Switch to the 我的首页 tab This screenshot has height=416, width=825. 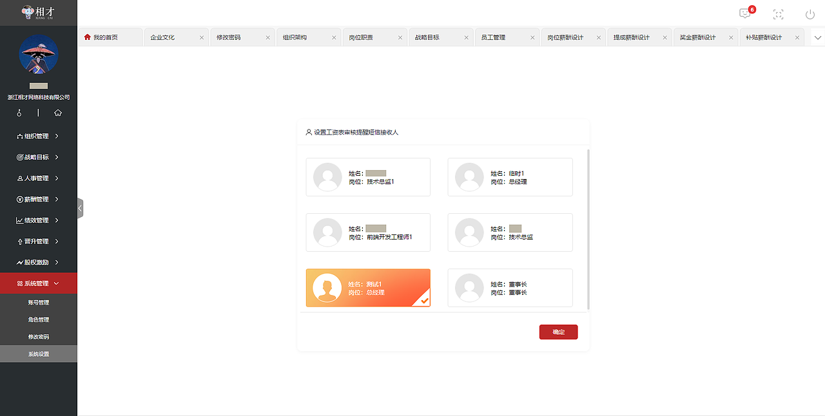click(x=110, y=37)
